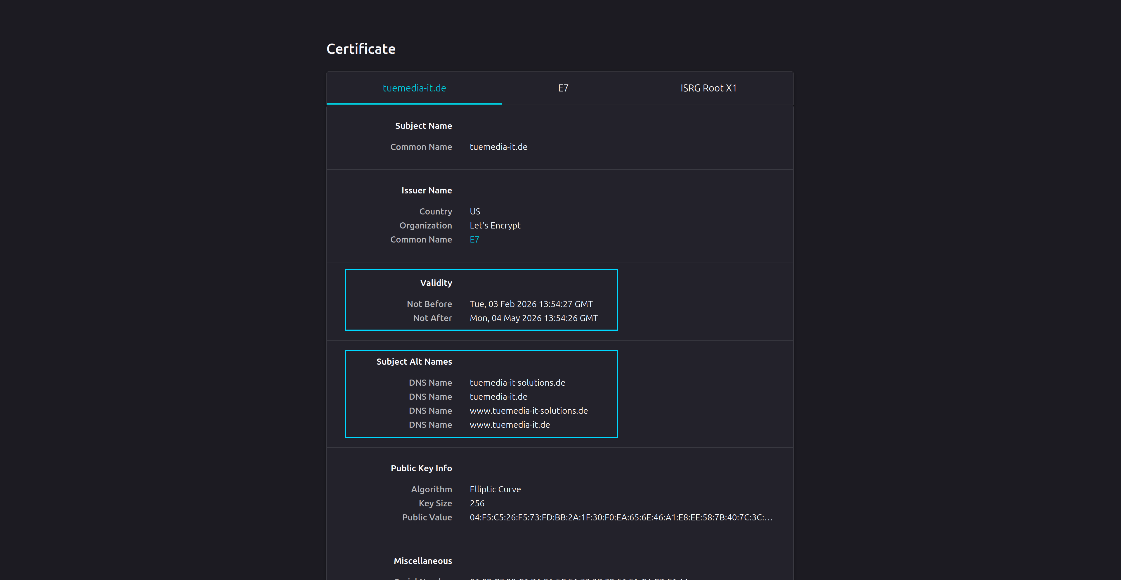Select organization value Let's Encrypt
Image resolution: width=1121 pixels, height=580 pixels.
495,225
